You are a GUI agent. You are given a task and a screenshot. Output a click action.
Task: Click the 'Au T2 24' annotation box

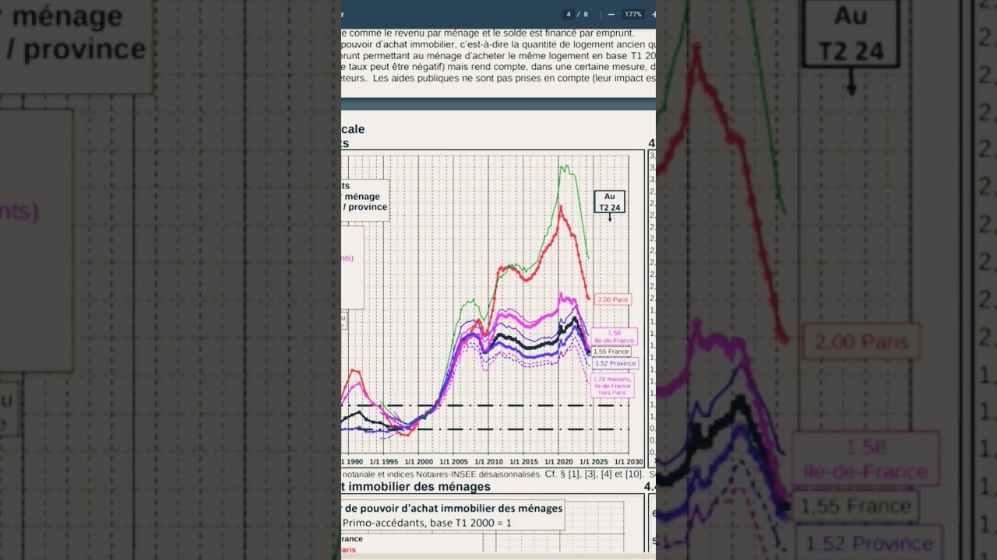(x=610, y=202)
